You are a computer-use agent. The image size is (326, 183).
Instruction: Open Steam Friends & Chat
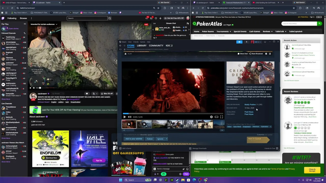click(x=271, y=148)
